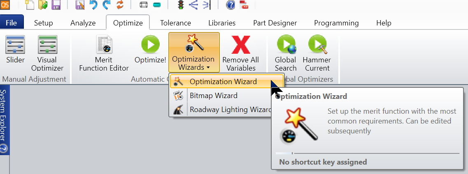Screen dimensions: 468x174
Task: Switch to the Analyze ribbon tab
Action: tap(83, 23)
